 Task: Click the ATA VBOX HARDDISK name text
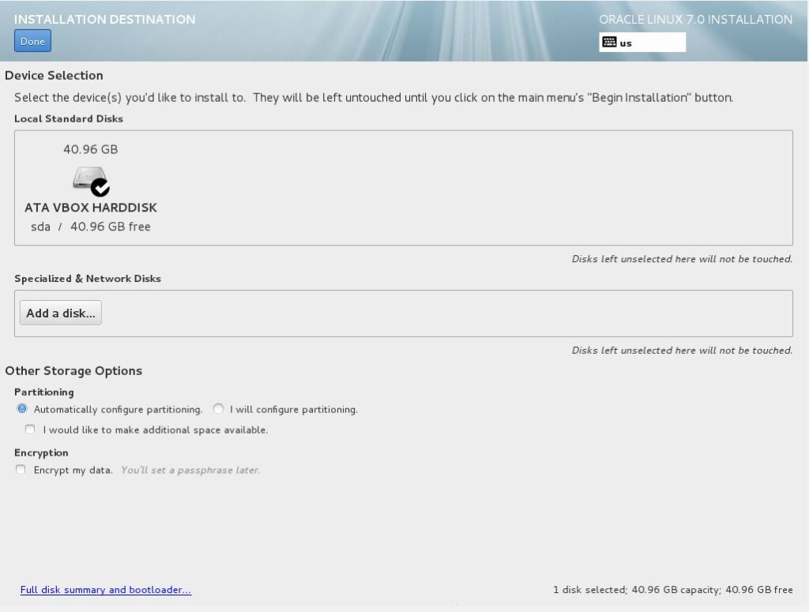point(91,208)
